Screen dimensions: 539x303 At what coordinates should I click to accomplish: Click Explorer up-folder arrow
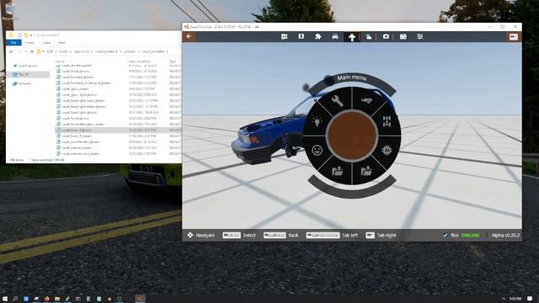pos(32,51)
